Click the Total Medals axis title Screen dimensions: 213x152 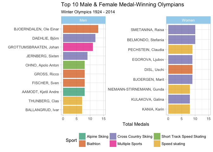click(136, 124)
